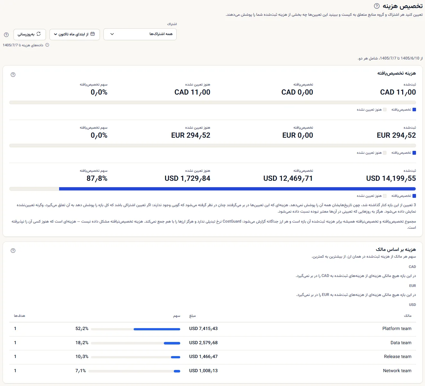Open help icon in the هزینه بر اساس مالک card
425x386 pixels.
[x=13, y=251]
